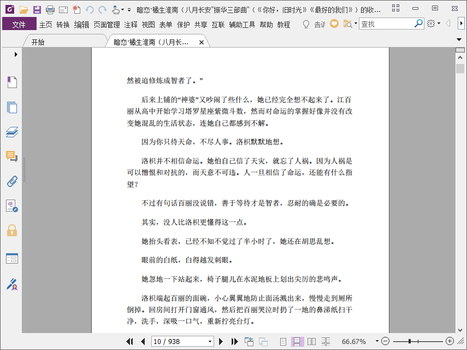Open a file using the folder icon

point(23,10)
